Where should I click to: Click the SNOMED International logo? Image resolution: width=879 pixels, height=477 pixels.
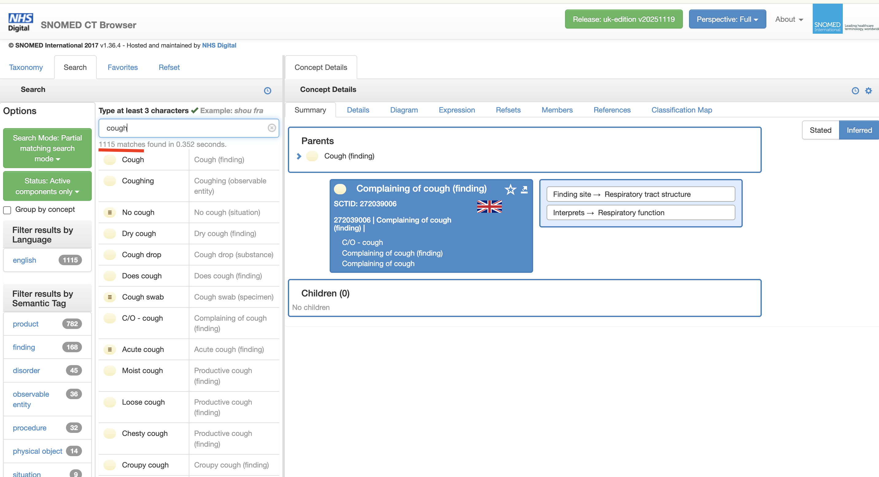tap(827, 18)
